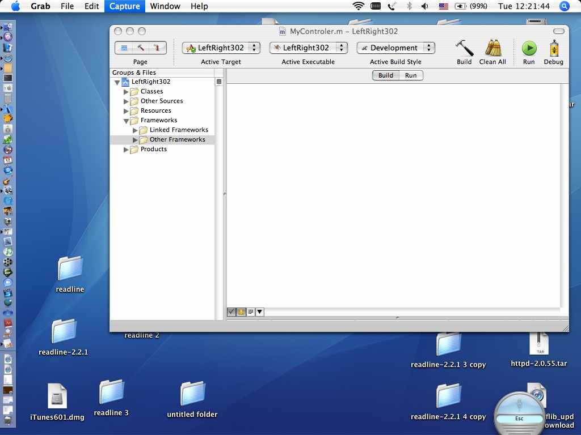The width and height of the screenshot is (581, 435).
Task: Click the Groups & Files column header
Action: [162, 72]
